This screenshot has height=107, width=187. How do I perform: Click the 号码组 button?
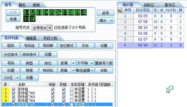pos(29,46)
